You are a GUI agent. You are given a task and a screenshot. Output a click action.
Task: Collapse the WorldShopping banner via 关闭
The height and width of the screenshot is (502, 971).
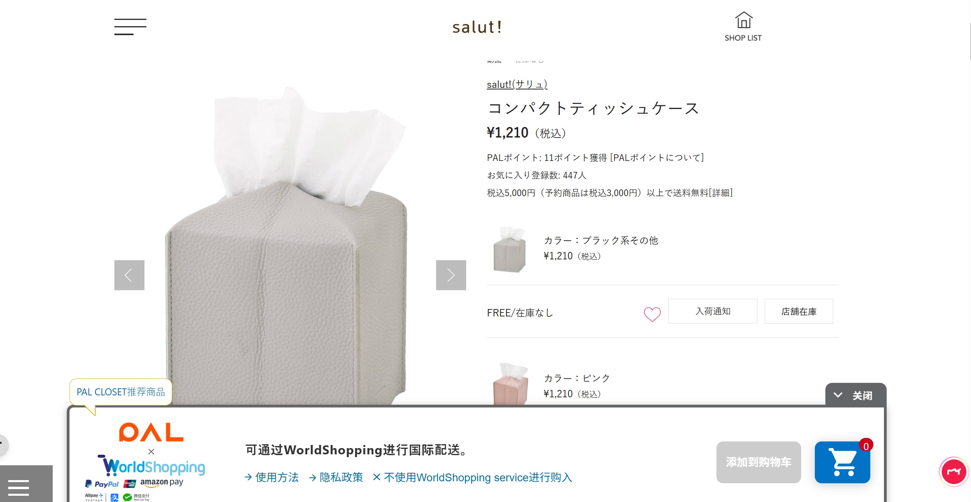point(855,395)
